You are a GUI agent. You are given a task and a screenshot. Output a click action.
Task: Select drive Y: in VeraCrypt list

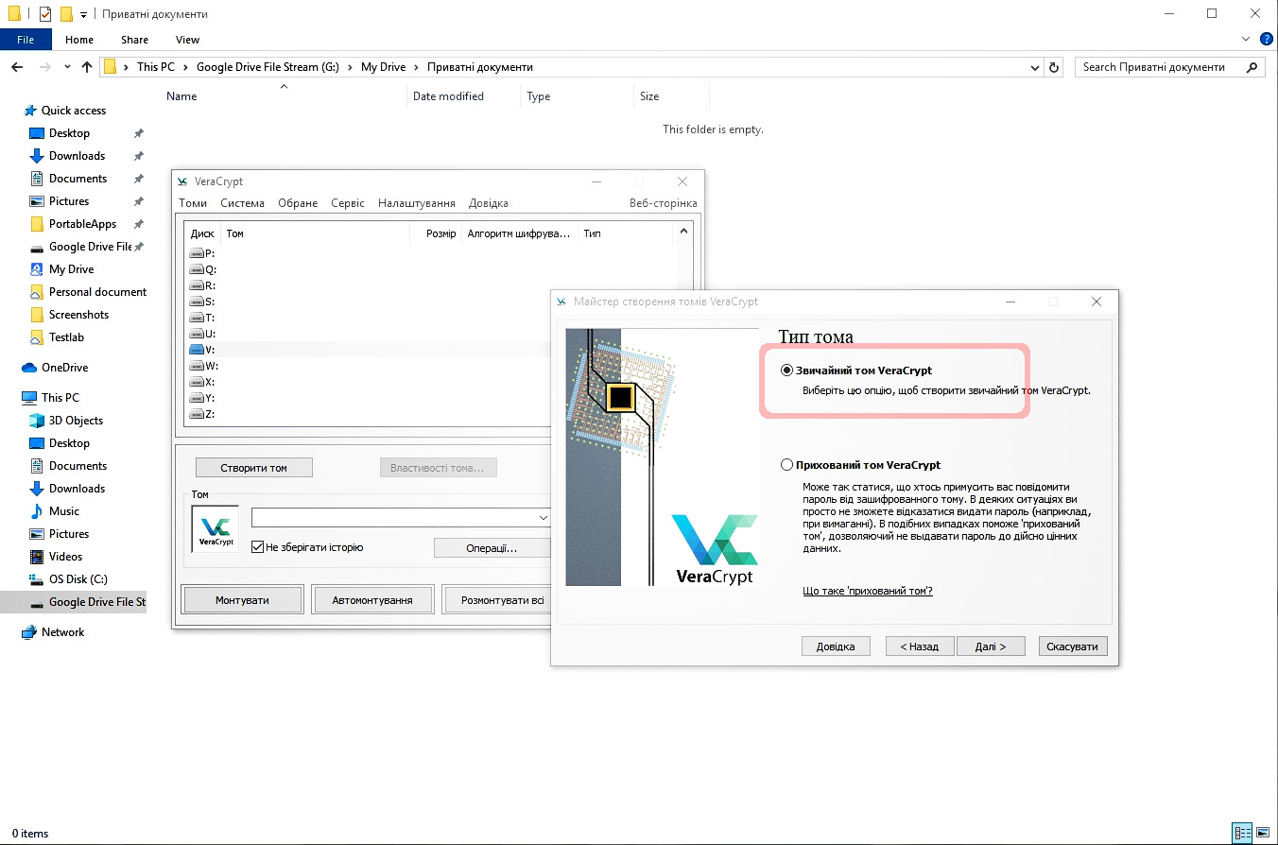point(202,398)
